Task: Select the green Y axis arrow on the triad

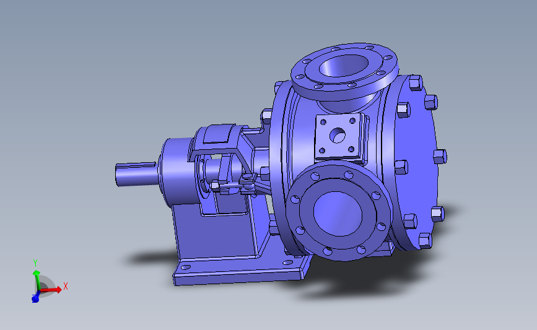Action: click(x=37, y=280)
